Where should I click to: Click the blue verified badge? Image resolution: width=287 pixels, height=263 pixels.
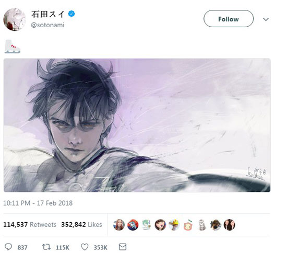coord(71,14)
